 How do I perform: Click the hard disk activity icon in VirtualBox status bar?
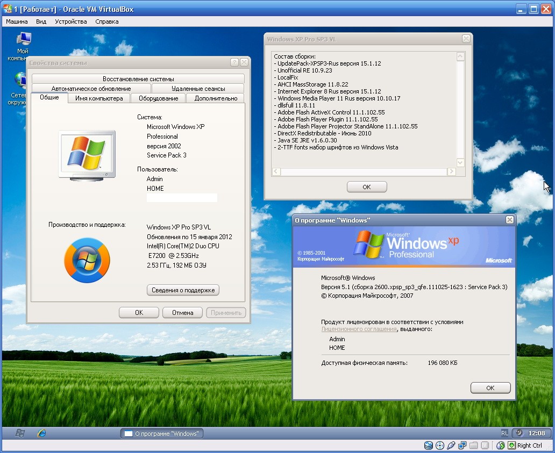[429, 445]
